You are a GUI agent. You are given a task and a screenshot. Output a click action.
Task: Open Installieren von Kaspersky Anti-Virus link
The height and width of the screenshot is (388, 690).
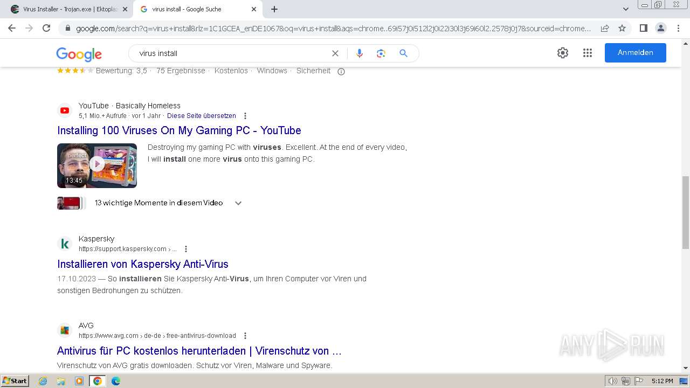pyautogui.click(x=143, y=264)
